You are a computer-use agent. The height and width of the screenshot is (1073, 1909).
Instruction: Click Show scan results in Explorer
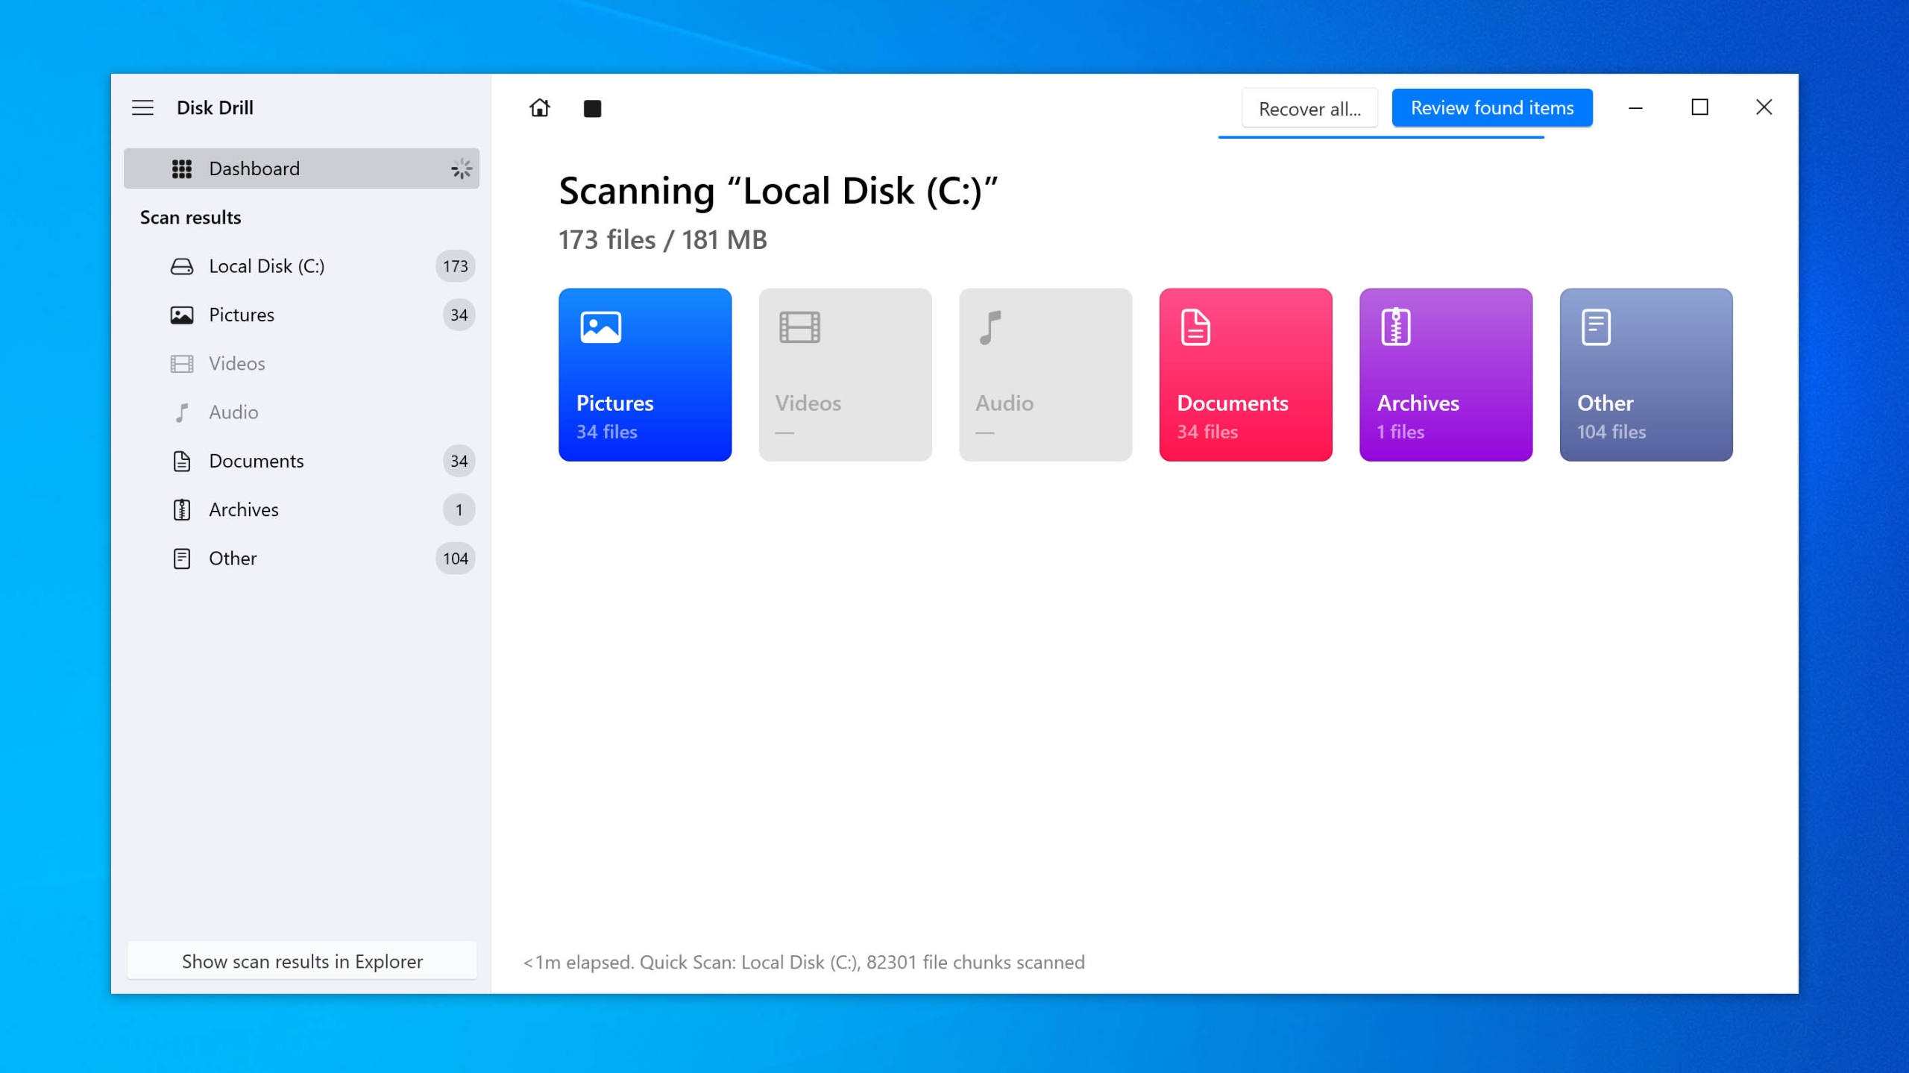302,961
